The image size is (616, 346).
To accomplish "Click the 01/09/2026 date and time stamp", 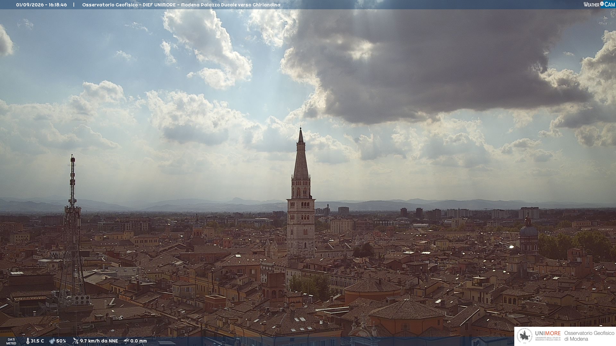I will click(x=41, y=5).
